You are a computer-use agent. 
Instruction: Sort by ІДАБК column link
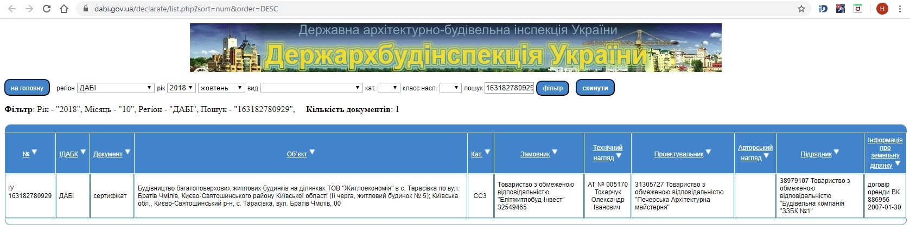pos(69,154)
